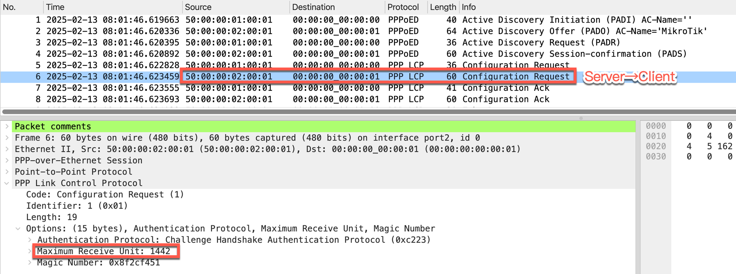Expand PPP-over-Ethernet Session row
Viewport: 736px width, 274px height.
tap(7, 161)
